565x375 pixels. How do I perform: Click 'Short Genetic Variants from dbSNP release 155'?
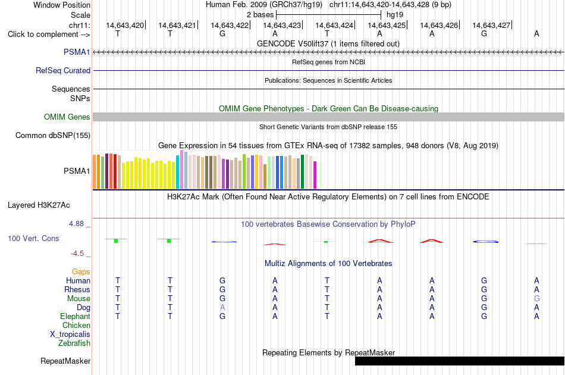(x=328, y=127)
